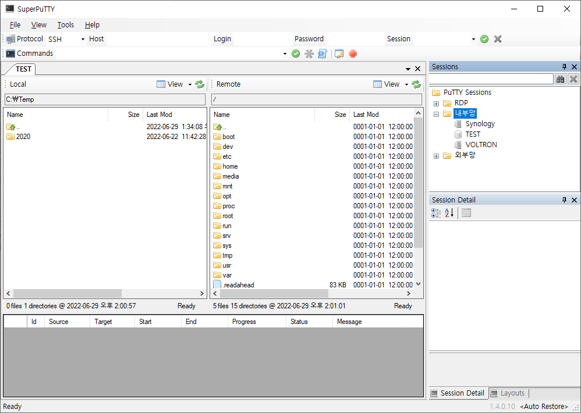Sort Remote pane by Size column
This screenshot has height=413, width=581.
pos(332,115)
